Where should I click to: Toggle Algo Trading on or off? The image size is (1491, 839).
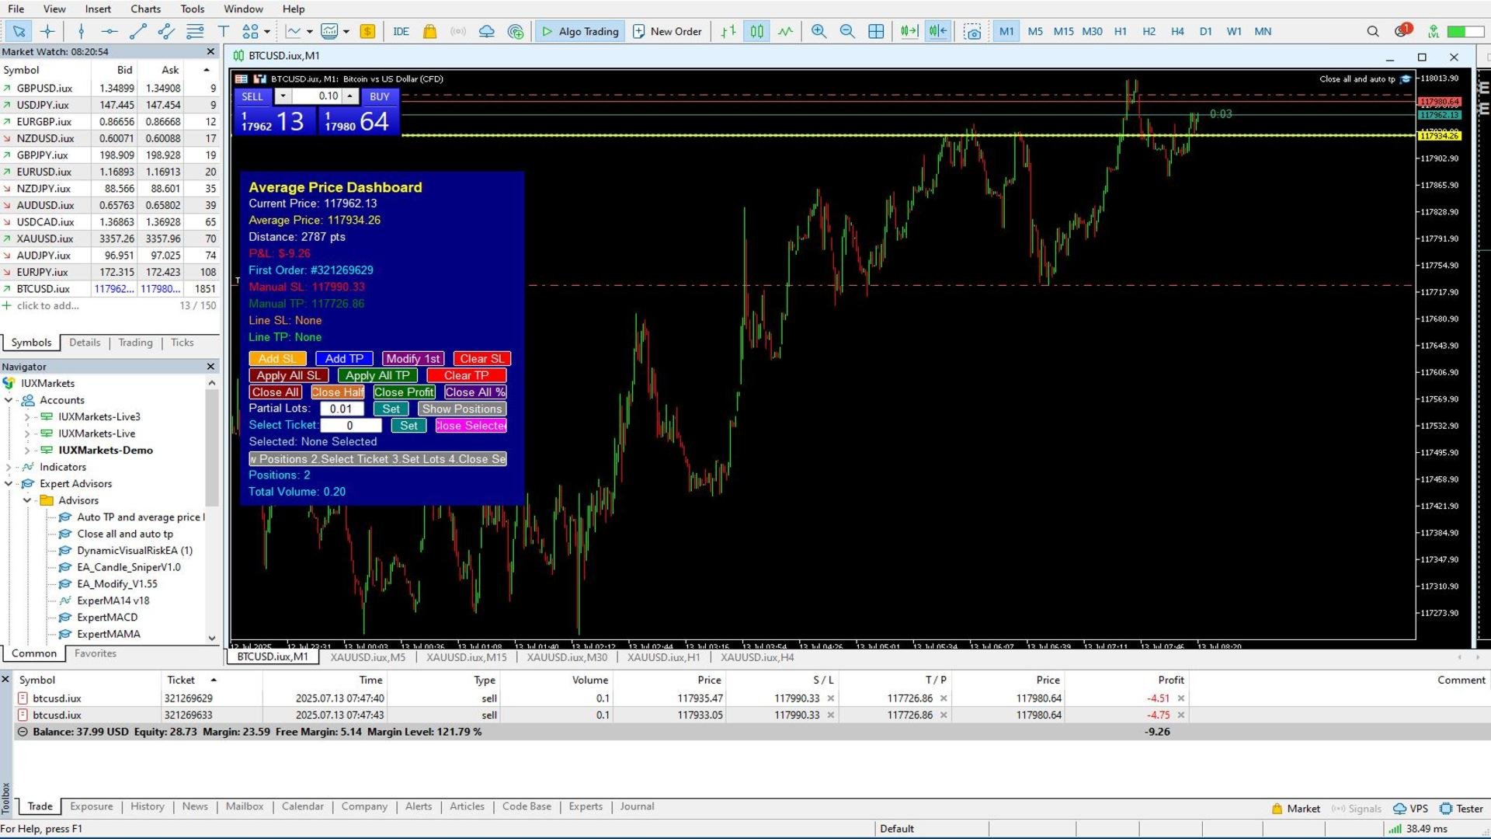(x=579, y=31)
